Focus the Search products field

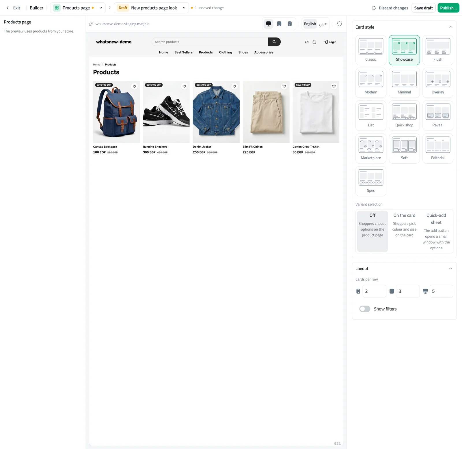point(210,42)
